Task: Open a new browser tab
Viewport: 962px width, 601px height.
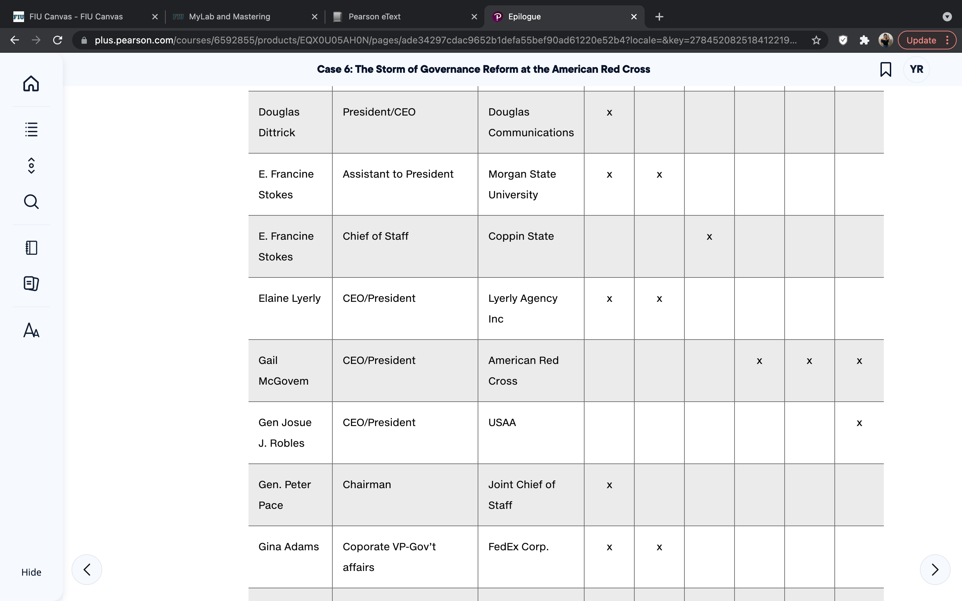Action: click(x=659, y=17)
